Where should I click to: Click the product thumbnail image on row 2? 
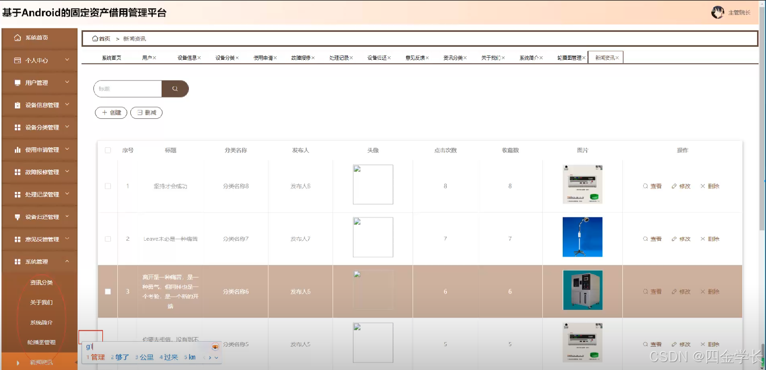coord(582,237)
